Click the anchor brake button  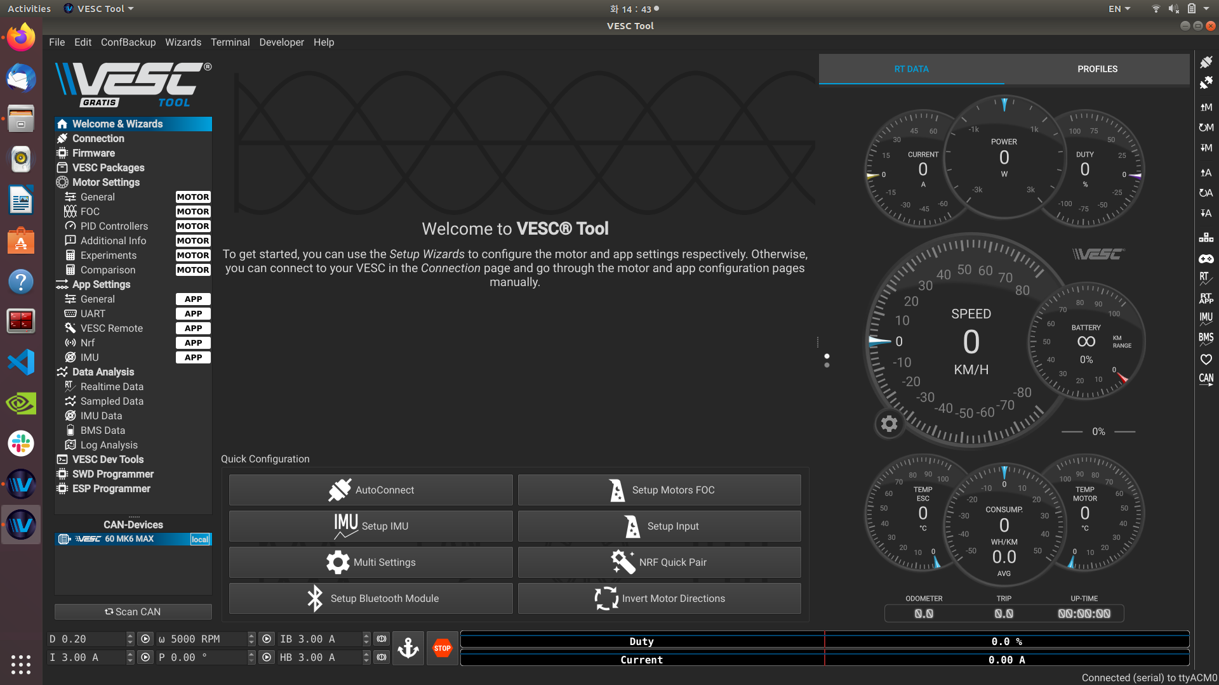408,648
